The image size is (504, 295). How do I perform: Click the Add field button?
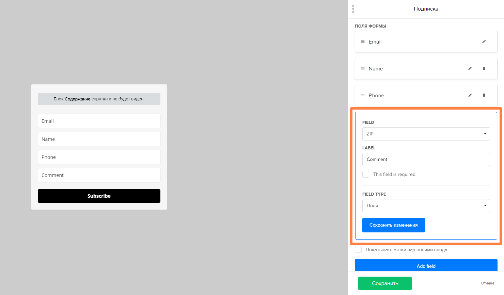coord(426,265)
